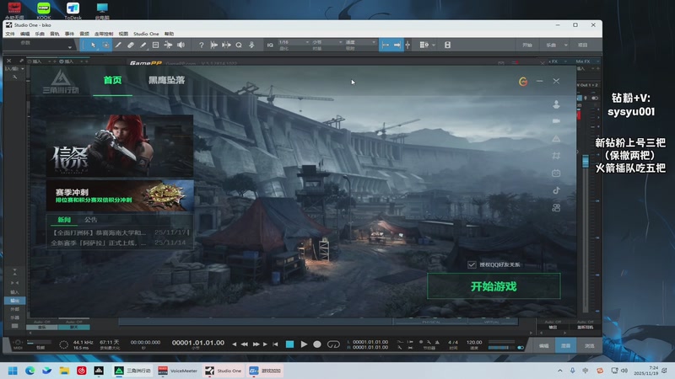Toggle the 编辑 edit view button
This screenshot has width=675, height=379.
click(x=543, y=345)
